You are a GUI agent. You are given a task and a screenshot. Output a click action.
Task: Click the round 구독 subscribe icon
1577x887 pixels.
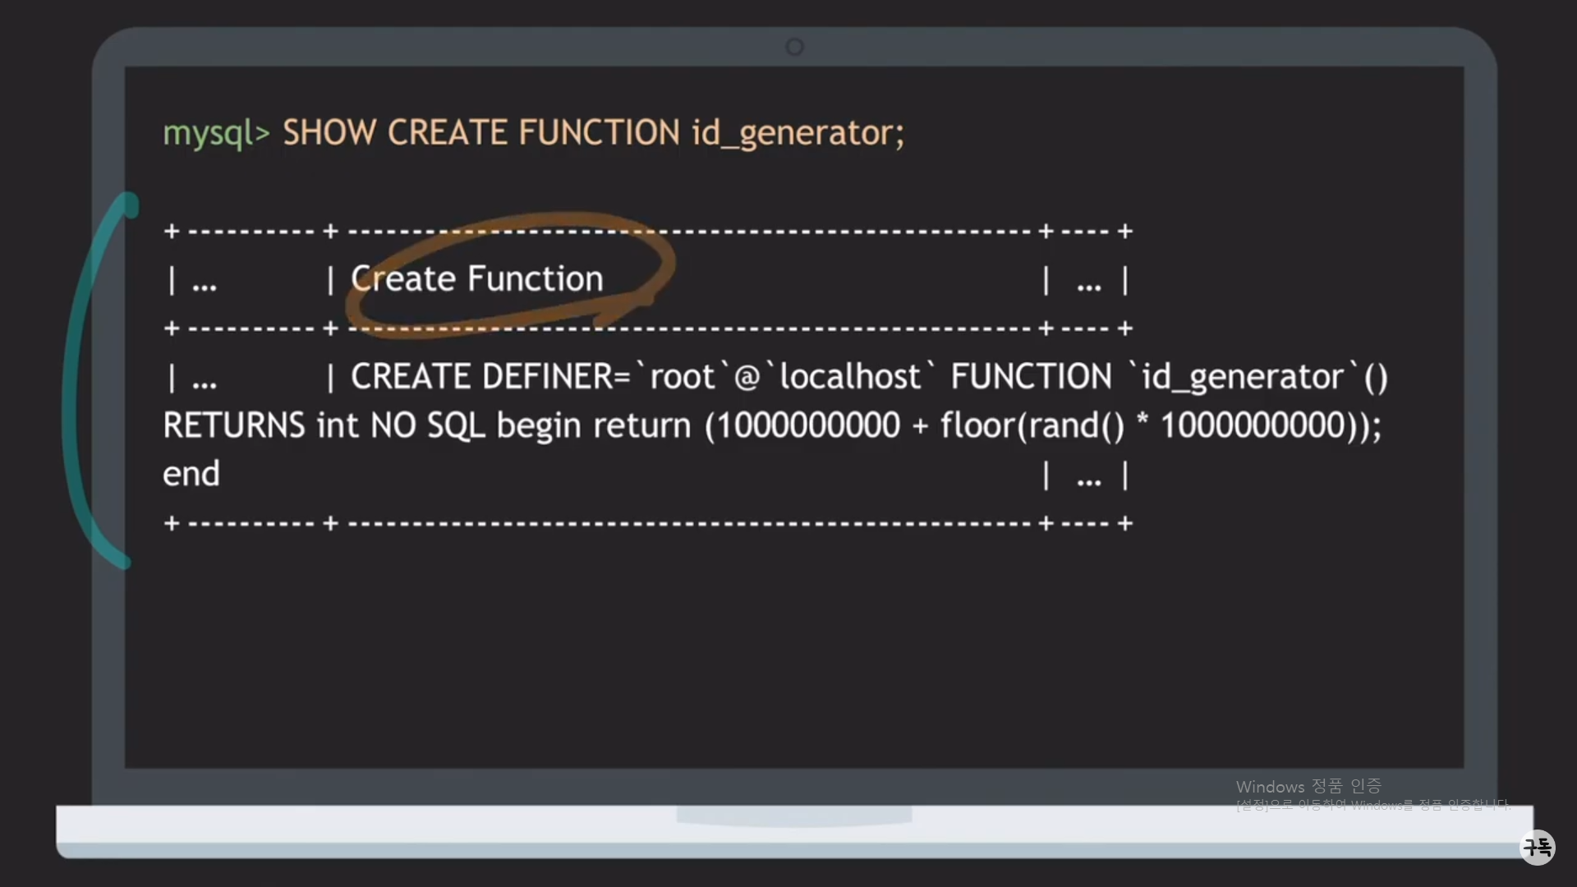[x=1537, y=847]
